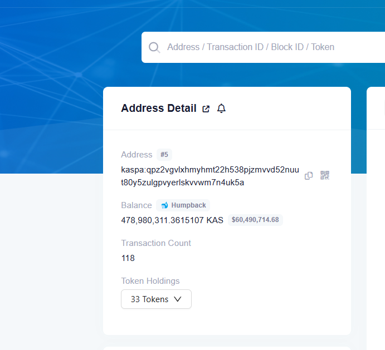Click the Address Detail heading
385x350 pixels.
coord(159,108)
